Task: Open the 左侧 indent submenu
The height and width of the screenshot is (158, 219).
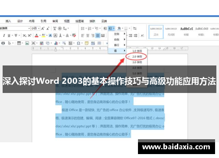Action: [x=117, y=34]
